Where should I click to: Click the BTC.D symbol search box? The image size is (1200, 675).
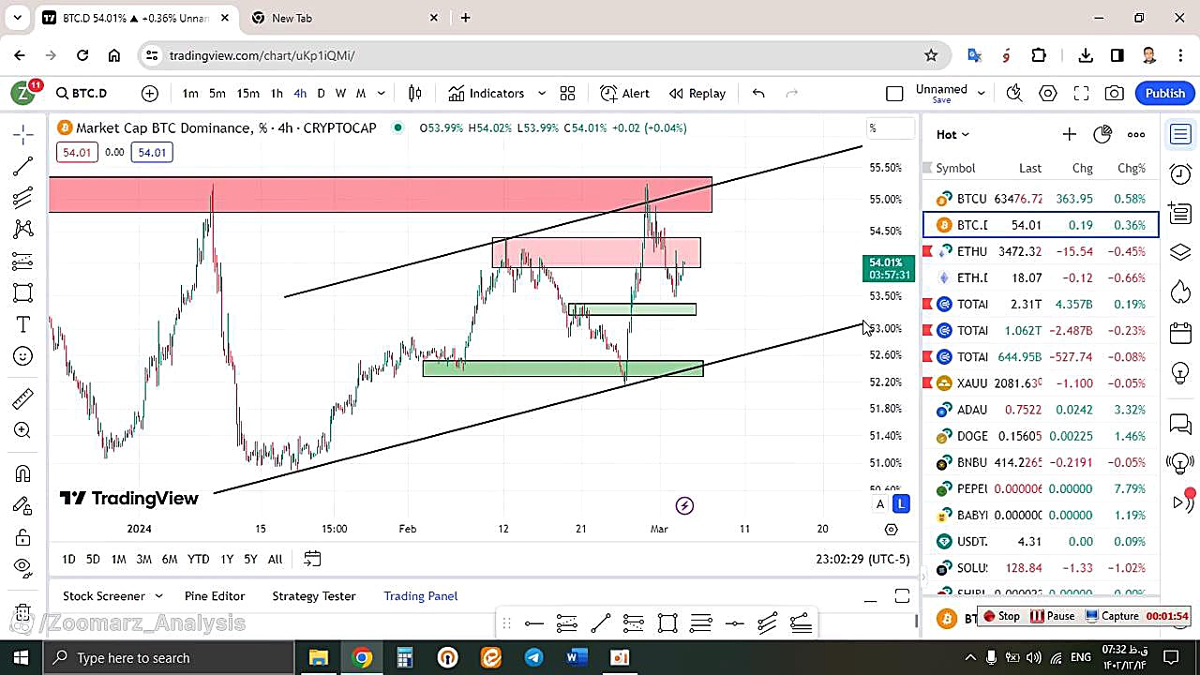[82, 93]
